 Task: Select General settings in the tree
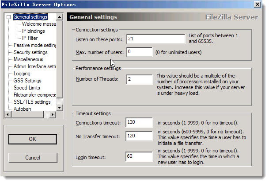click(30, 17)
